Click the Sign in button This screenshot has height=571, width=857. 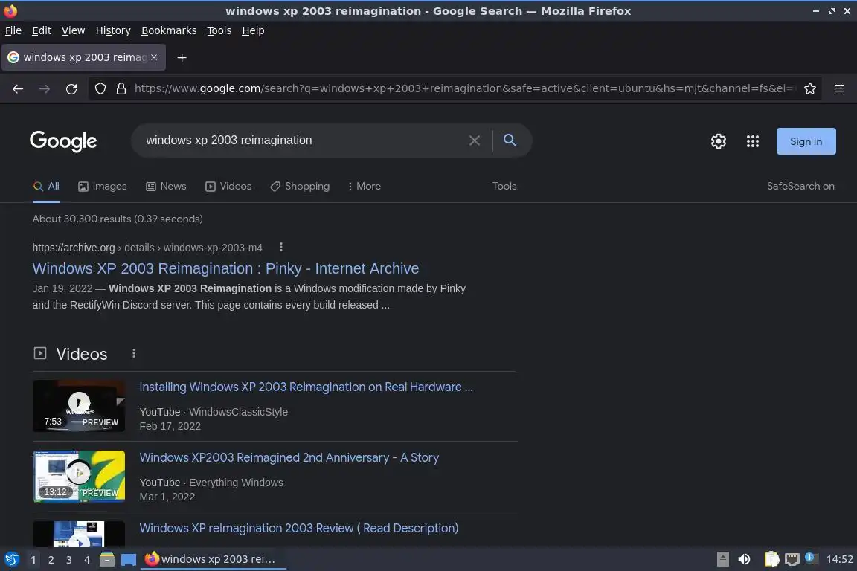(x=806, y=141)
